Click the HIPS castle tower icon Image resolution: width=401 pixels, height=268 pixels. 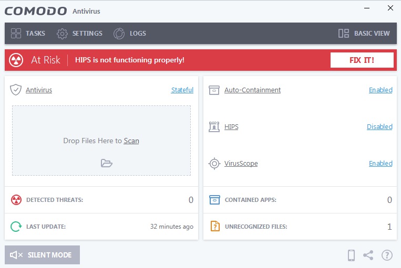214,127
